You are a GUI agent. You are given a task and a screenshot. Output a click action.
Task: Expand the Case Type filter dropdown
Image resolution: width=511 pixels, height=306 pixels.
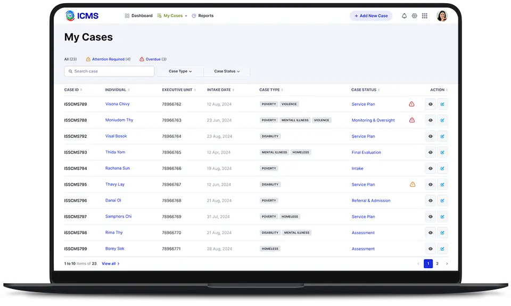pos(180,71)
